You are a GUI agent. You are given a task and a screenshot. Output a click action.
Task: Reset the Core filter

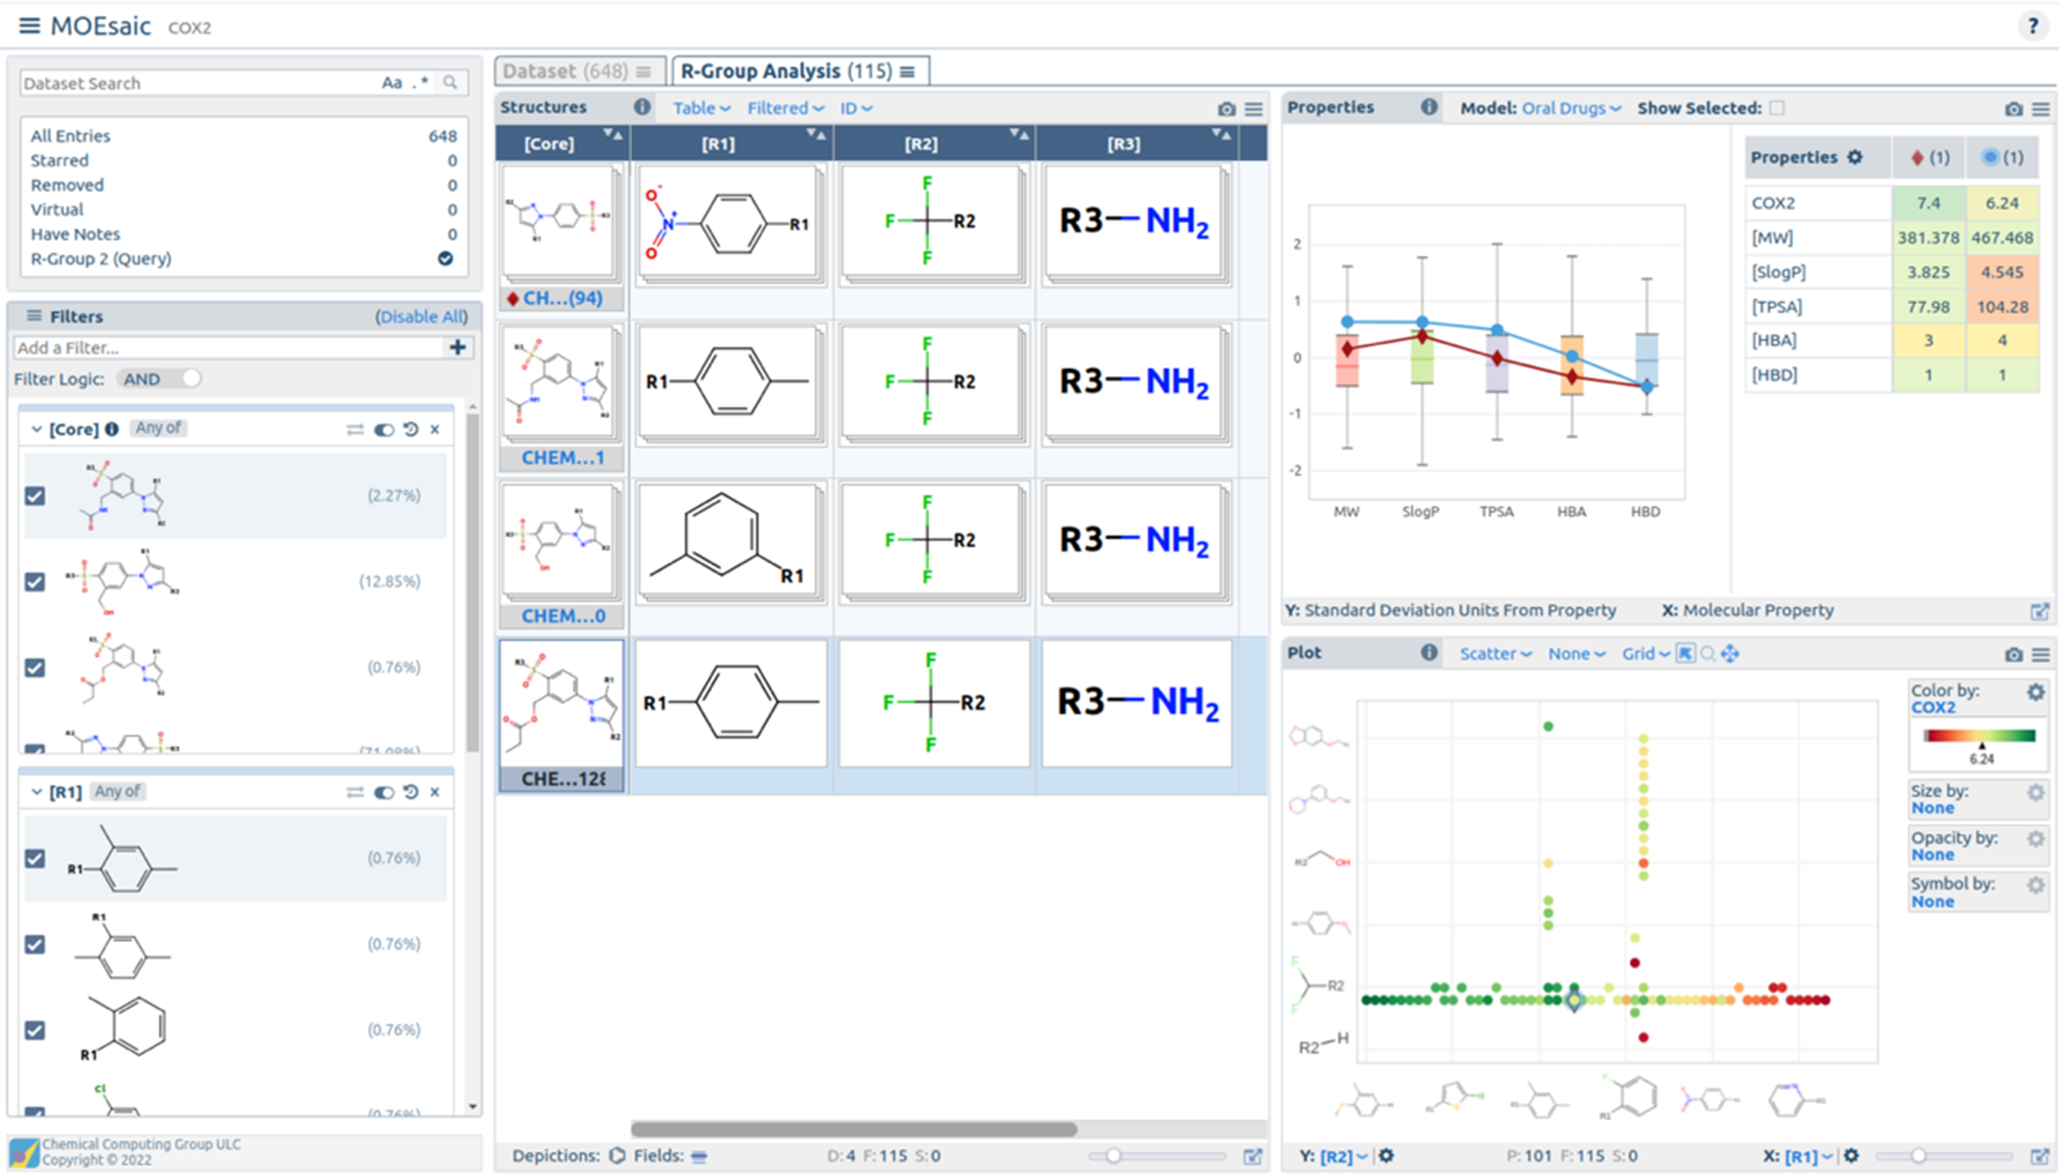point(411,429)
